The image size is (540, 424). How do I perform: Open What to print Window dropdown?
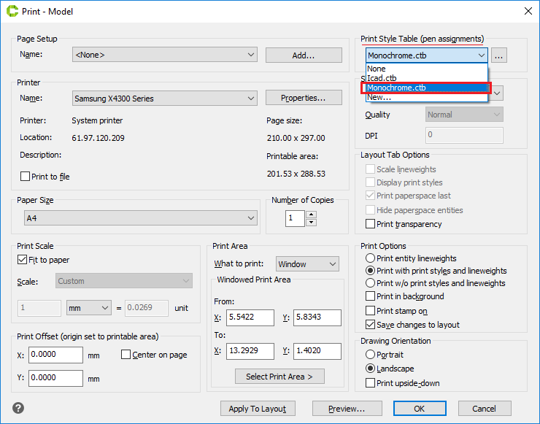(x=307, y=264)
